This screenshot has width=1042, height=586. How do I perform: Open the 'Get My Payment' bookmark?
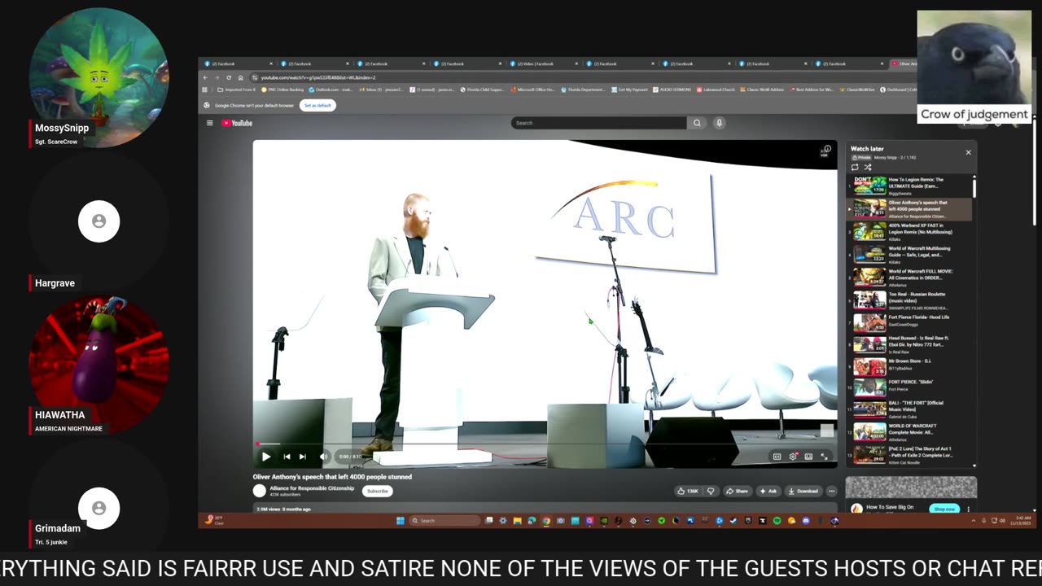tap(629, 90)
